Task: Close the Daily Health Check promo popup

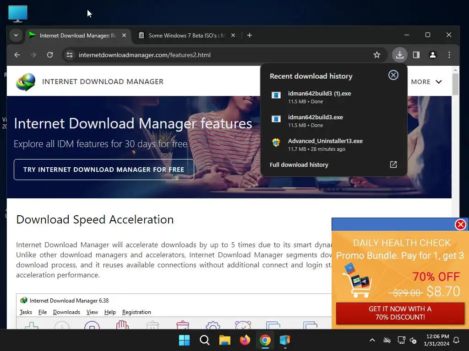Action: (x=460, y=224)
